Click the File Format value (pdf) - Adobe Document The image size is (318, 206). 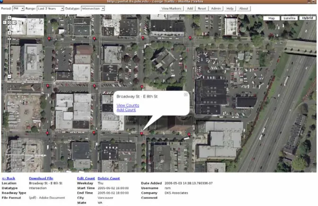47,197
